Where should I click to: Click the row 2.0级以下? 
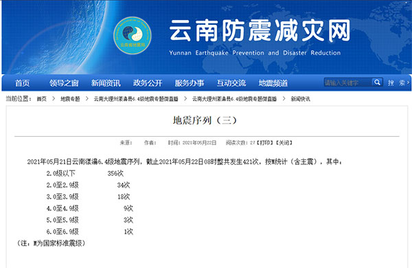point(61,173)
